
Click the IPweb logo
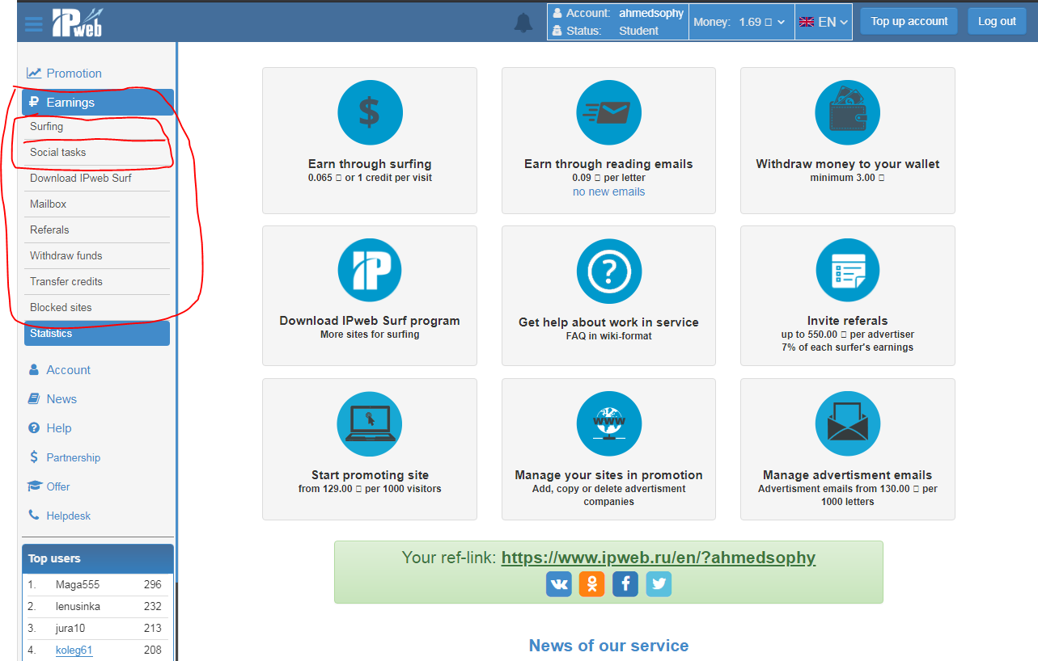[x=78, y=22]
